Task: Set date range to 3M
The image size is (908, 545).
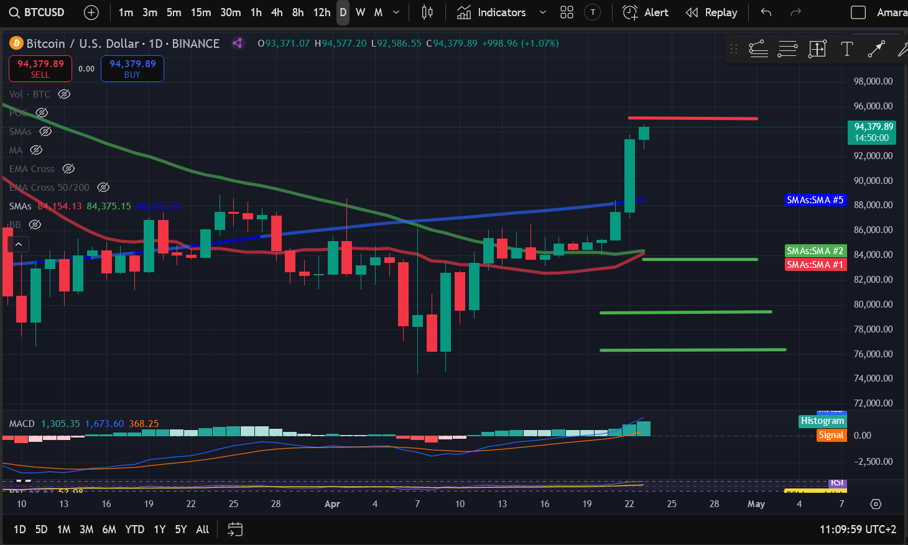Action: [86, 529]
